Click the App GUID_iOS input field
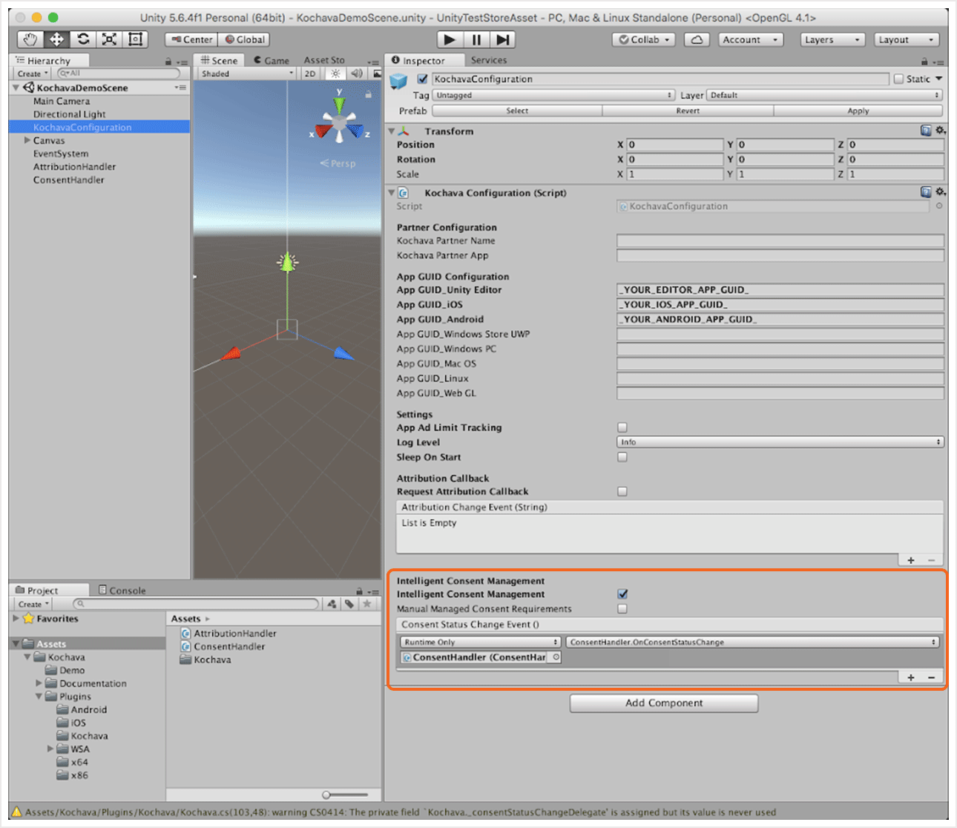 click(x=780, y=305)
